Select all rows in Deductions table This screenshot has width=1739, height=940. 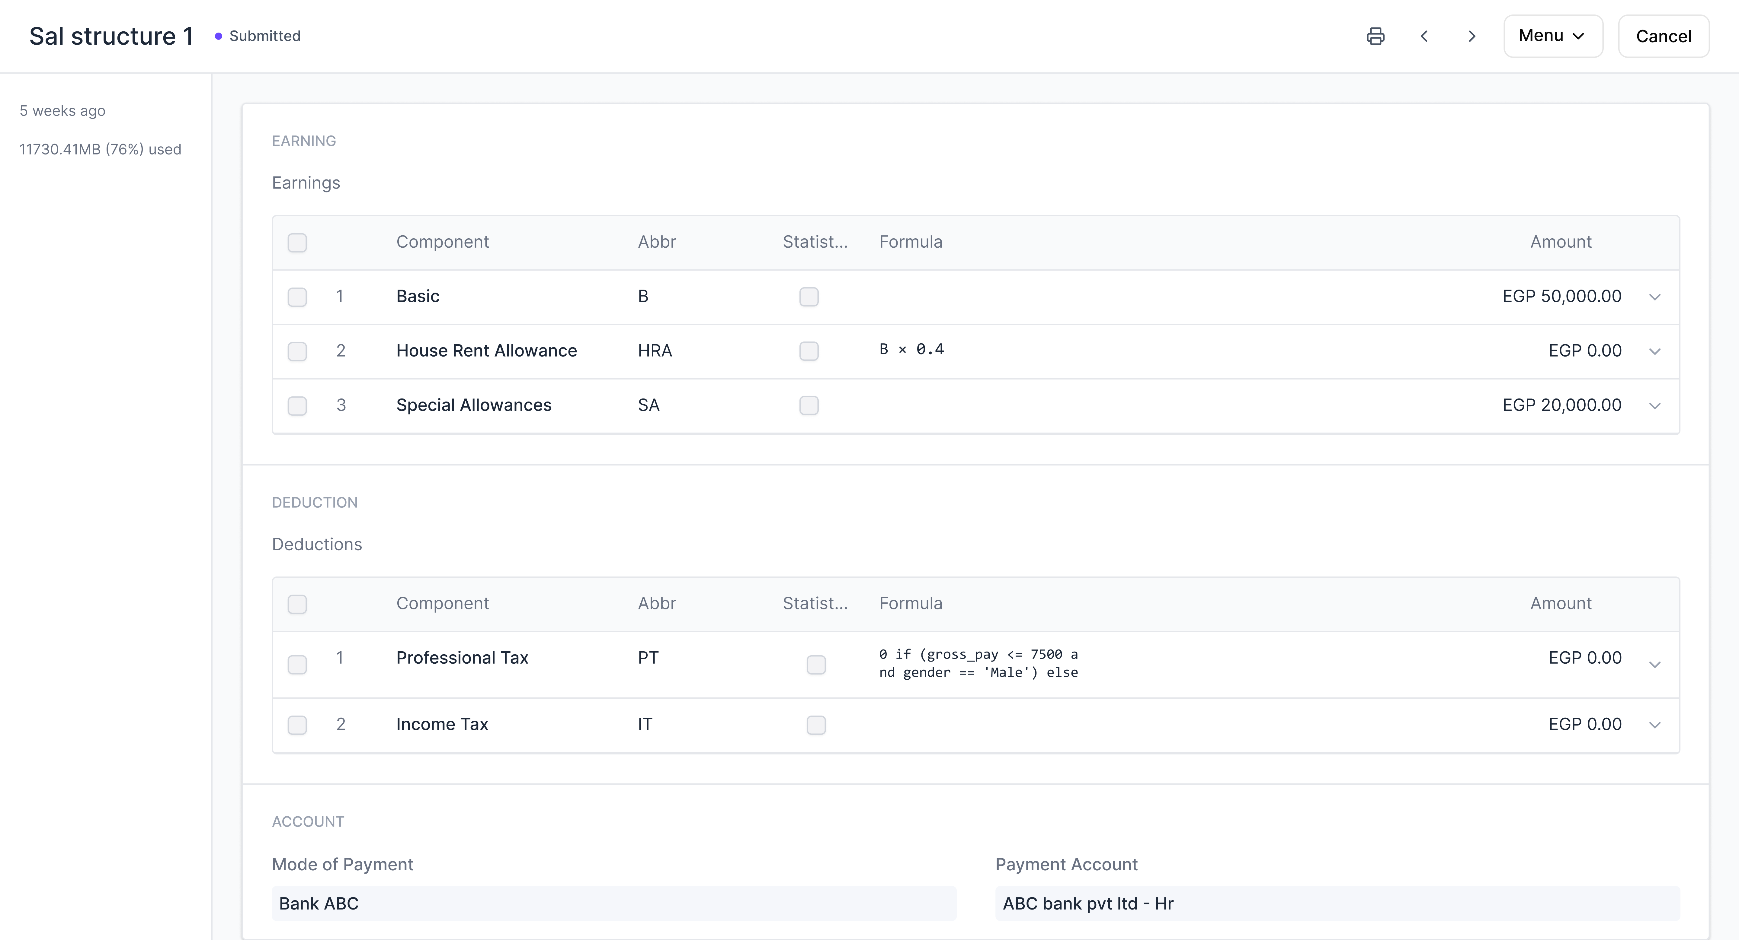point(297,604)
